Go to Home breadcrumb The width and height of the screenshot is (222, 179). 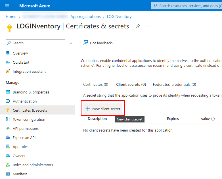11,16
